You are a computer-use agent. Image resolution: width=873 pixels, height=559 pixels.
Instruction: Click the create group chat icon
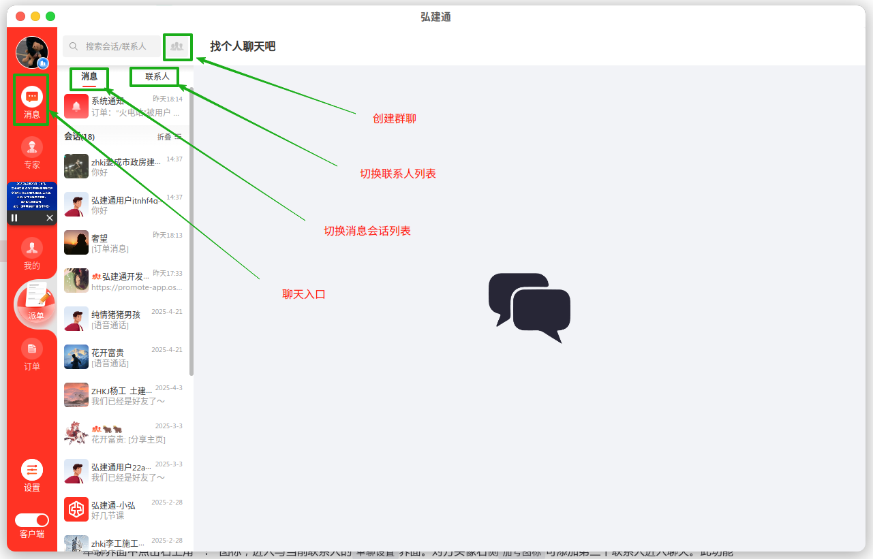pos(177,46)
